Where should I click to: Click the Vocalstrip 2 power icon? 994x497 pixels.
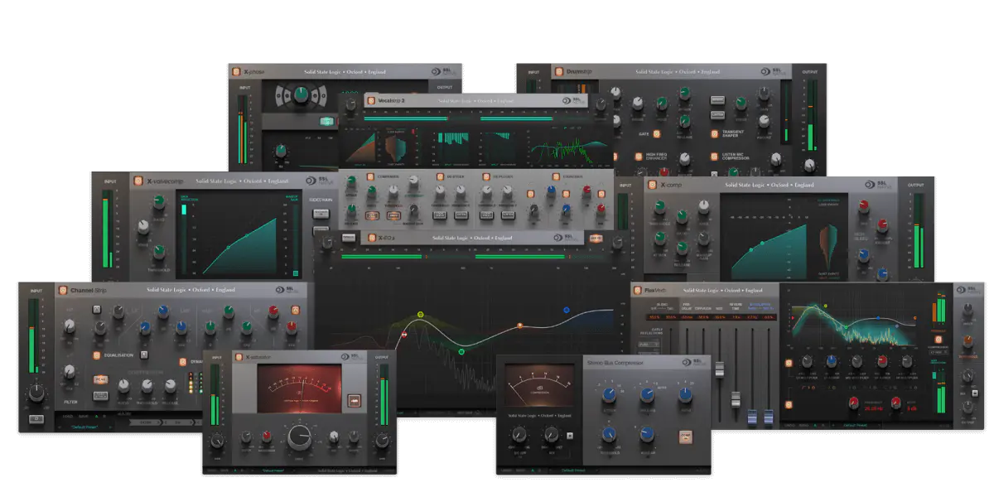pos(370,101)
